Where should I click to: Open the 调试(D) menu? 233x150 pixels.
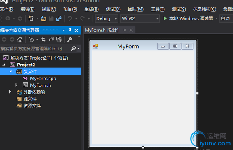113,9
